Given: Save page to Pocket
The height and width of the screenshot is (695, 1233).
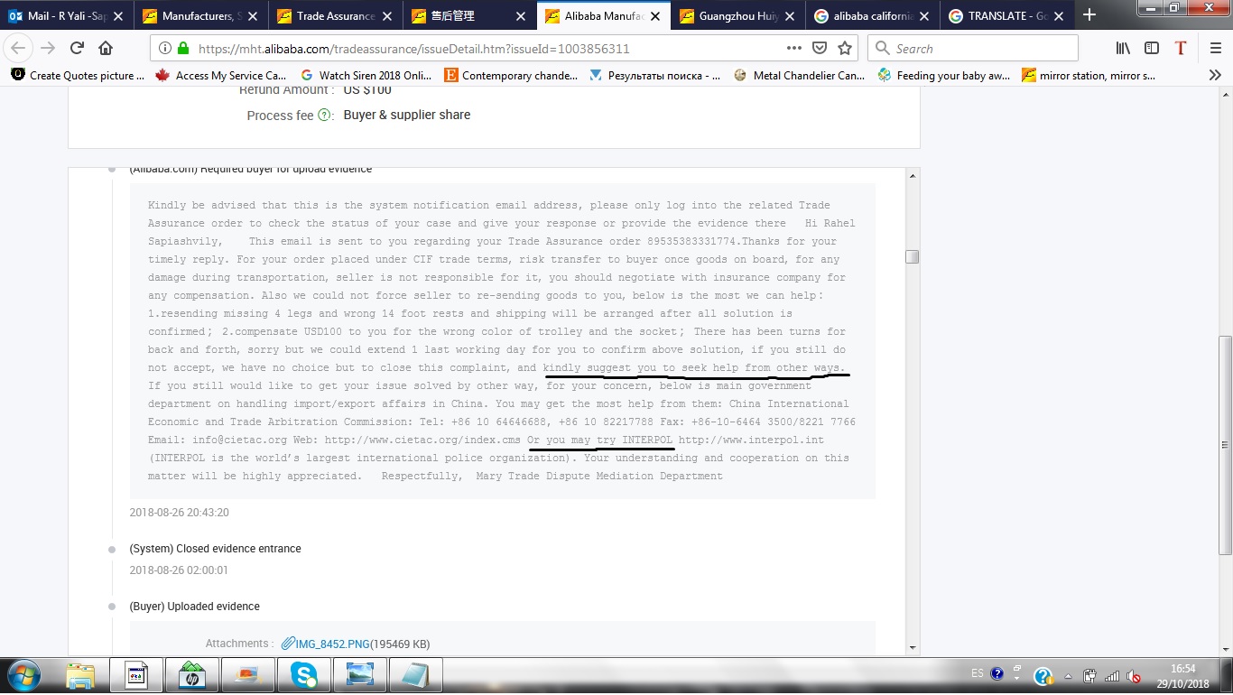Looking at the screenshot, I should 820,49.
